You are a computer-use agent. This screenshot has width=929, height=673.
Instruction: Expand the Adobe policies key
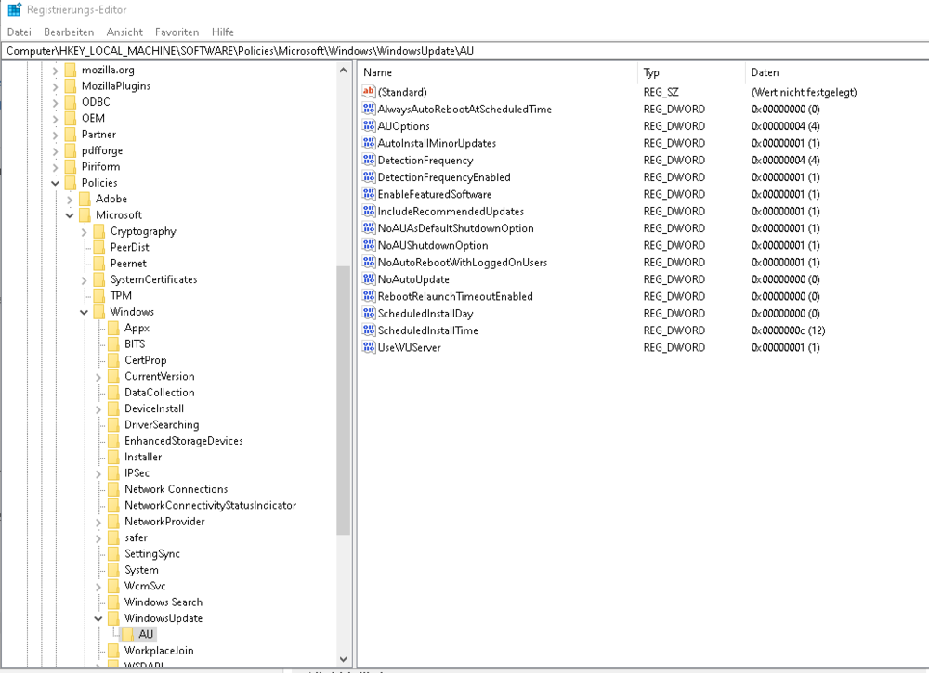(x=70, y=199)
